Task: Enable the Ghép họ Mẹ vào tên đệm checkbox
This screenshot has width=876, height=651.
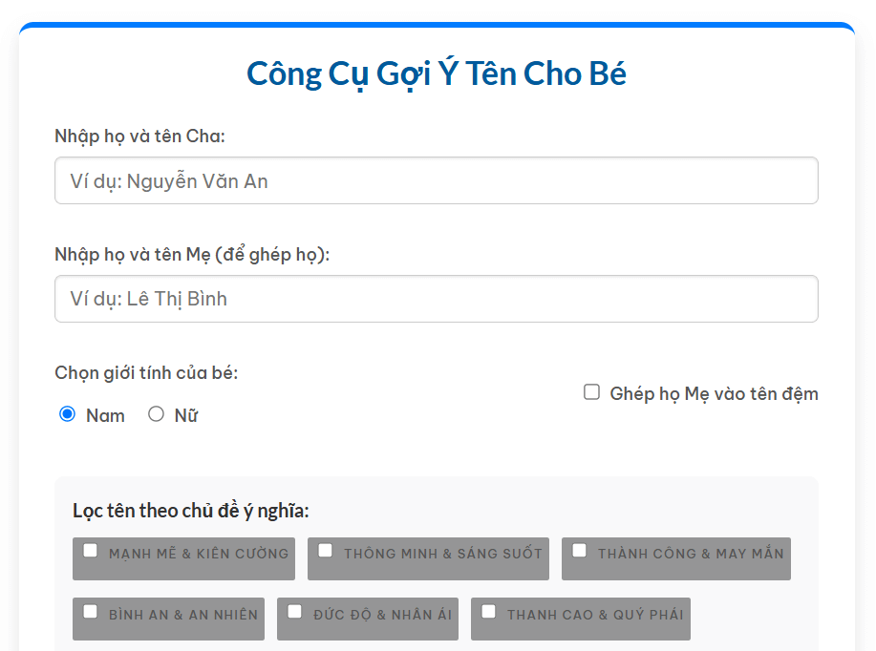Action: click(591, 392)
